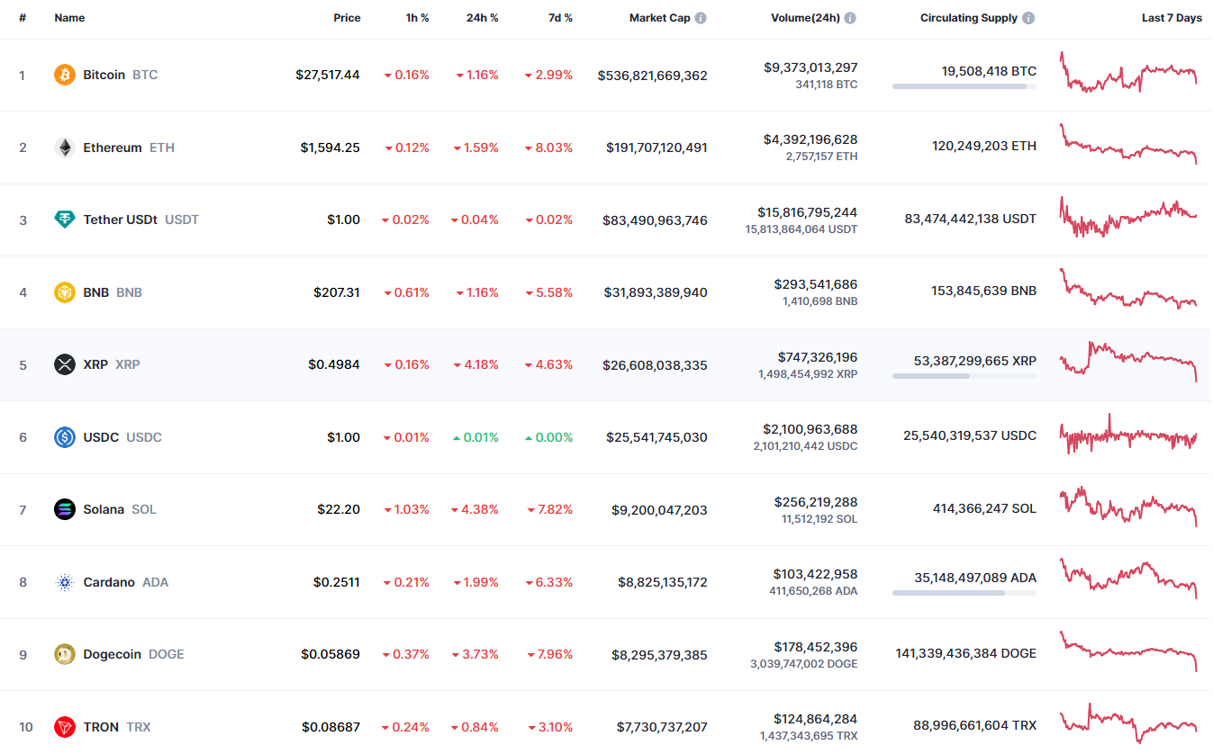Click the Bitcoin logo icon

tap(64, 75)
